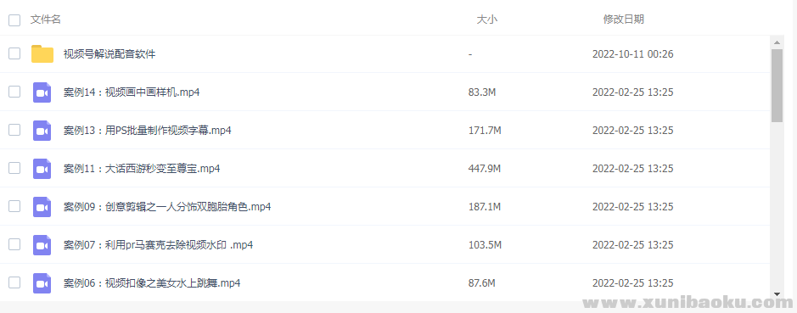
Task: Sort by the 文件名 column header
Action: (46, 20)
